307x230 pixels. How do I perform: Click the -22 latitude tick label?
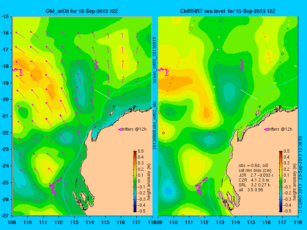pyautogui.click(x=5, y=133)
